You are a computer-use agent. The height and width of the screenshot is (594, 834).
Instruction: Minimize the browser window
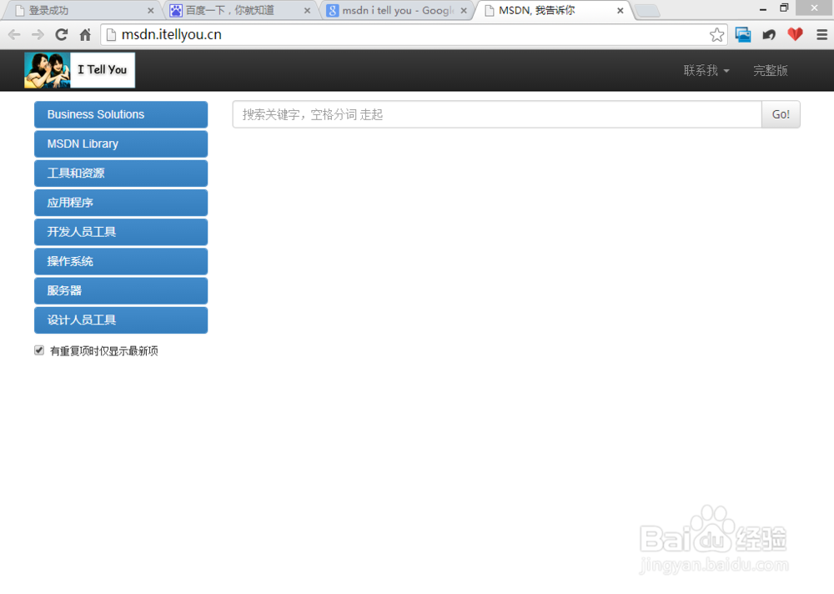pos(763,9)
